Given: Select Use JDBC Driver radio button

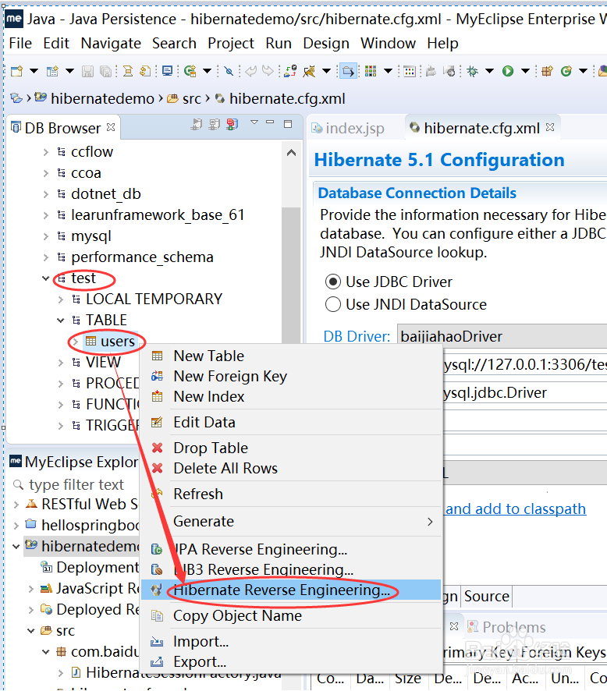Looking at the screenshot, I should [333, 282].
